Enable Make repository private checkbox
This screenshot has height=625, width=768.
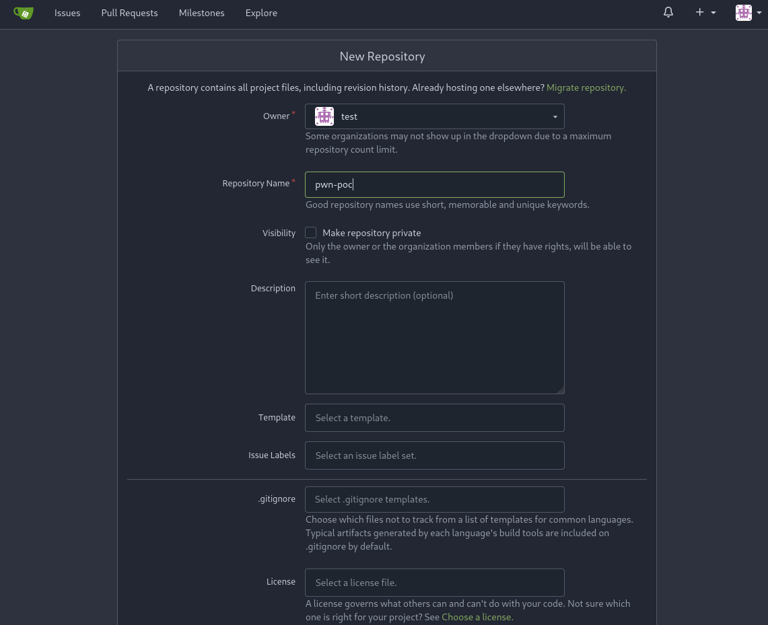pyautogui.click(x=310, y=233)
